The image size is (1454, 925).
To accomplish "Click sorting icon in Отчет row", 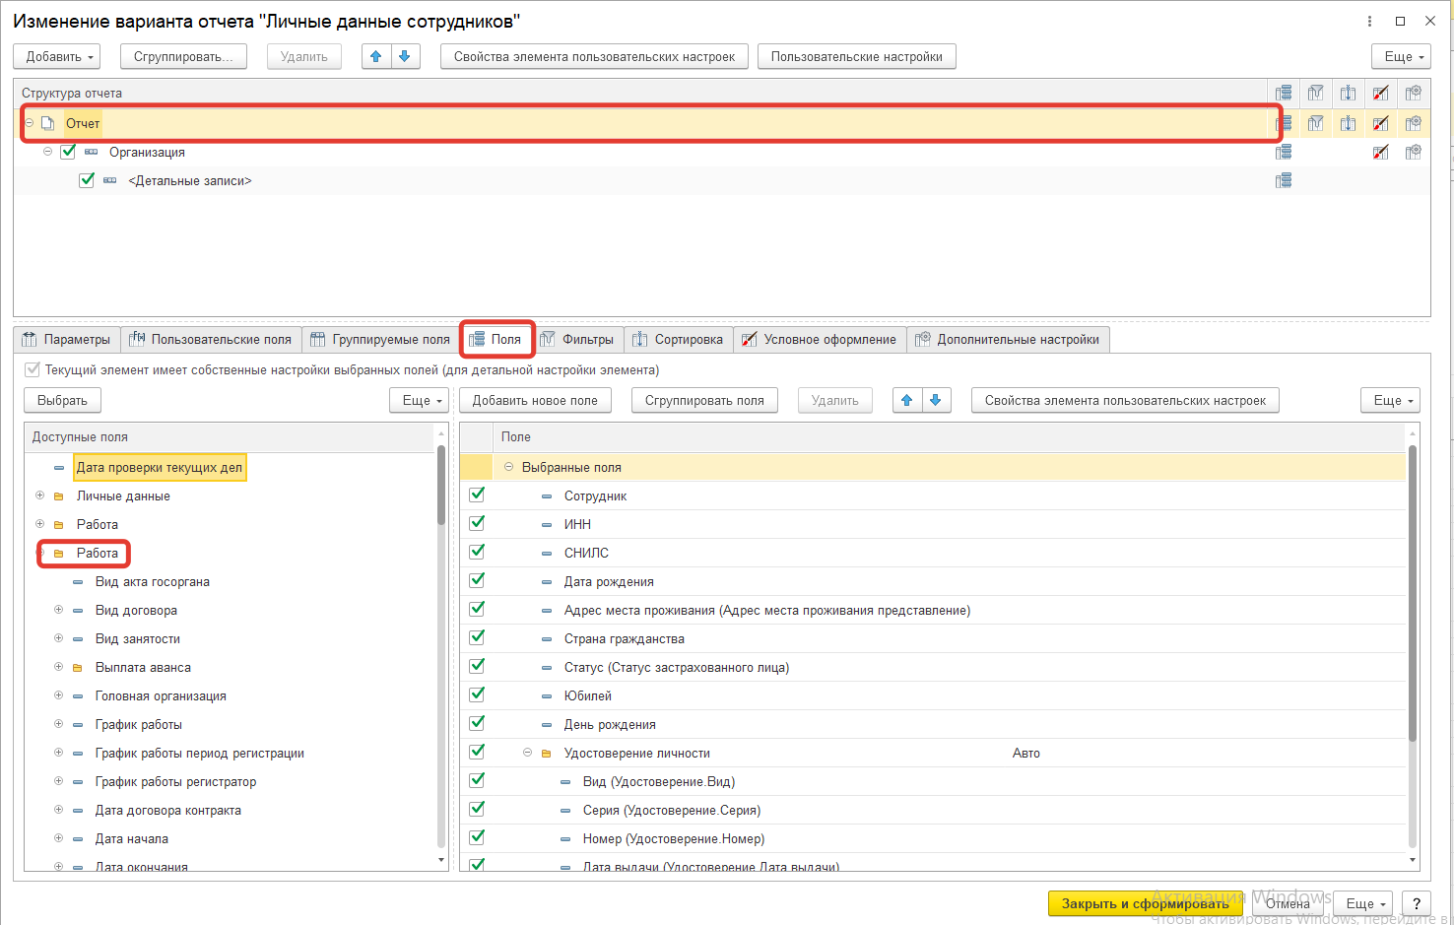I will (1348, 123).
